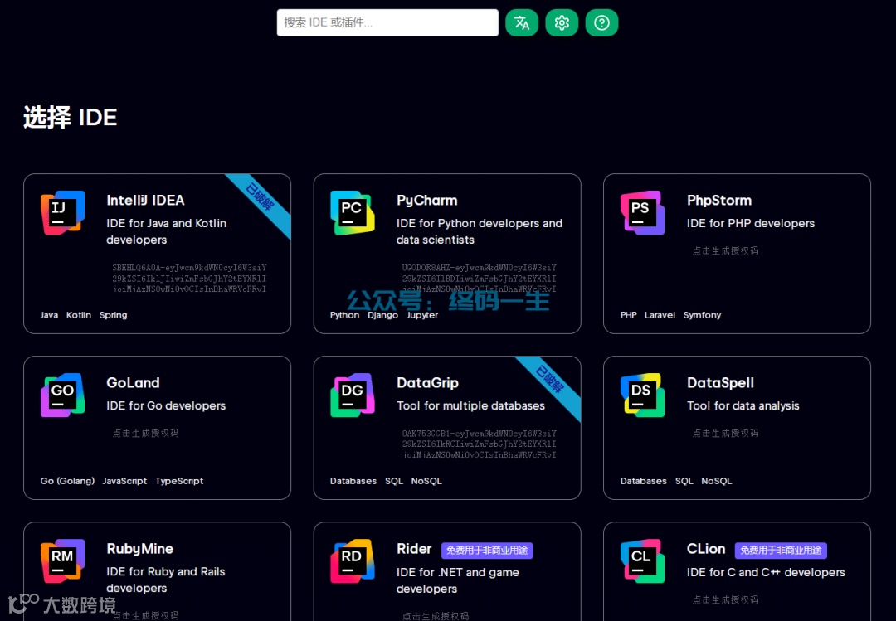The image size is (896, 621).
Task: Click the Spring tag
Action: click(x=113, y=315)
